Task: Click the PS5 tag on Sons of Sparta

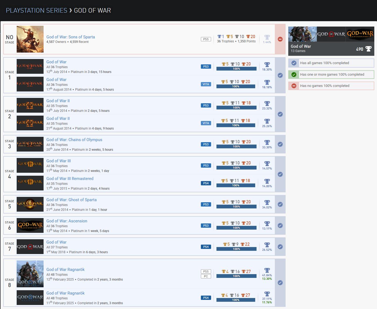Action: tap(206, 39)
